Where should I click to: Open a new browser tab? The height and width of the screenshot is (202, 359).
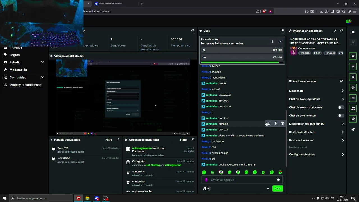tap(142, 4)
